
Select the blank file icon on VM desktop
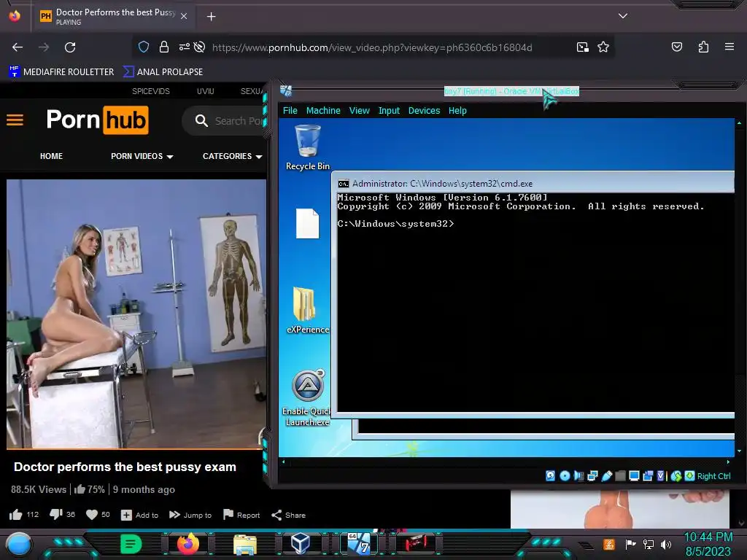pos(307,223)
